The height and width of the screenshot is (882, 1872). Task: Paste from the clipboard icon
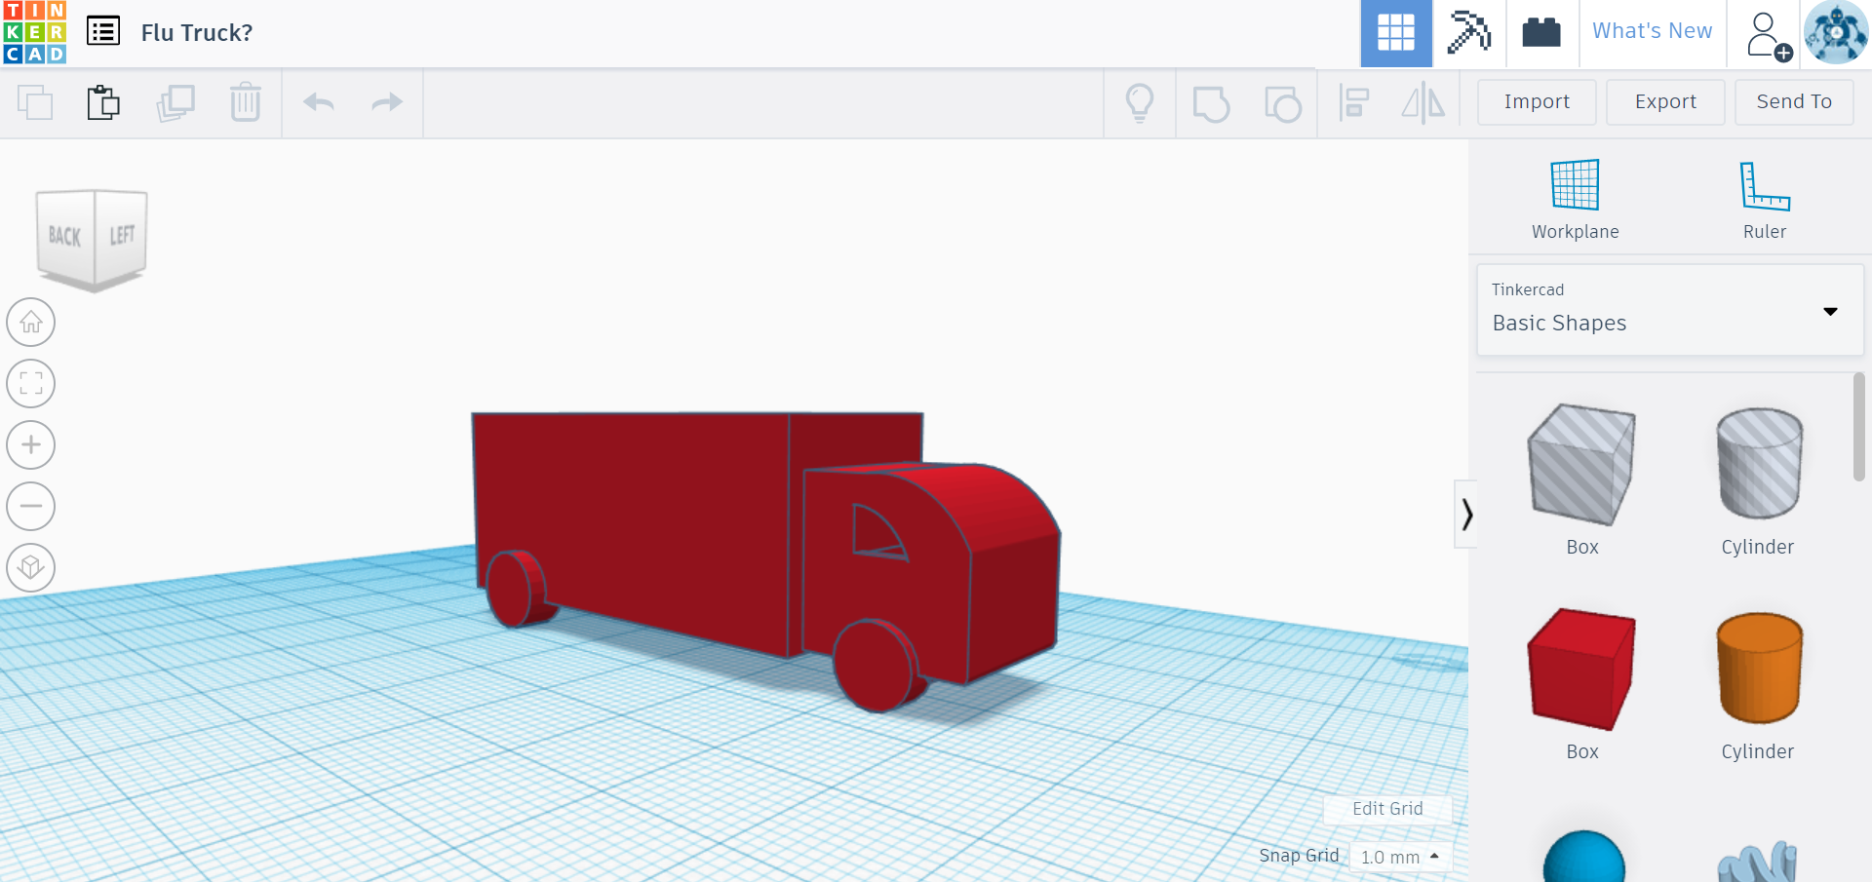(103, 102)
